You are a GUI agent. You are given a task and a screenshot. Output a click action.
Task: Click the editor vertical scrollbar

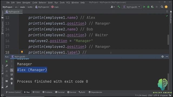point(168,40)
